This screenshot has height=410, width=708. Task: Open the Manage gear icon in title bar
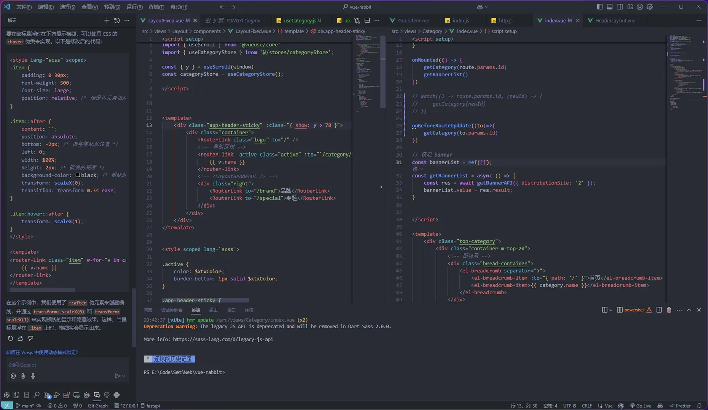(650, 7)
